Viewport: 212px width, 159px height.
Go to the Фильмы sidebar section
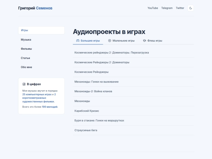click(41, 49)
